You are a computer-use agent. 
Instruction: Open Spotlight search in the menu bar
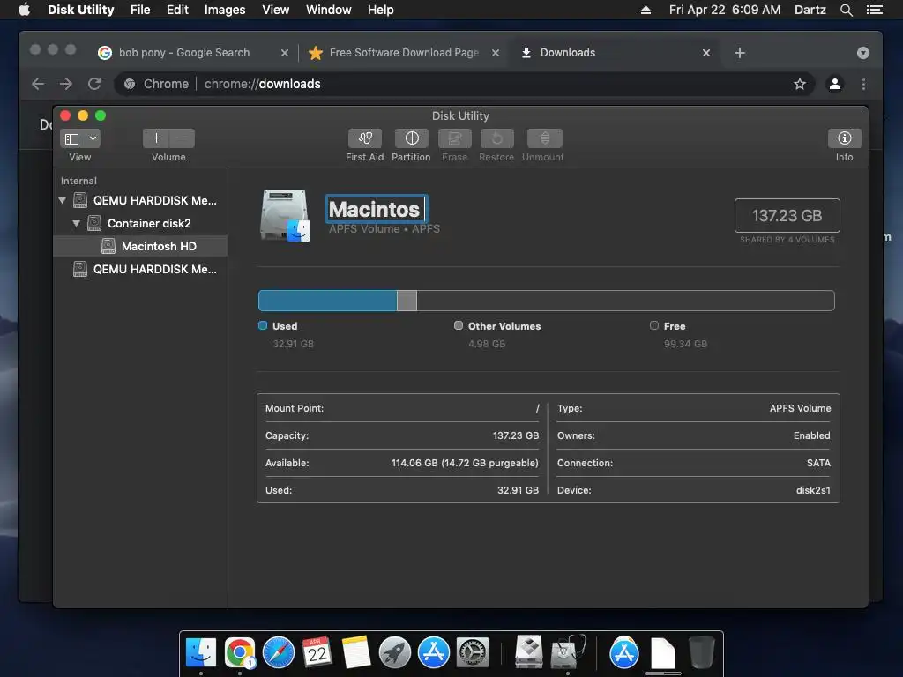click(846, 10)
